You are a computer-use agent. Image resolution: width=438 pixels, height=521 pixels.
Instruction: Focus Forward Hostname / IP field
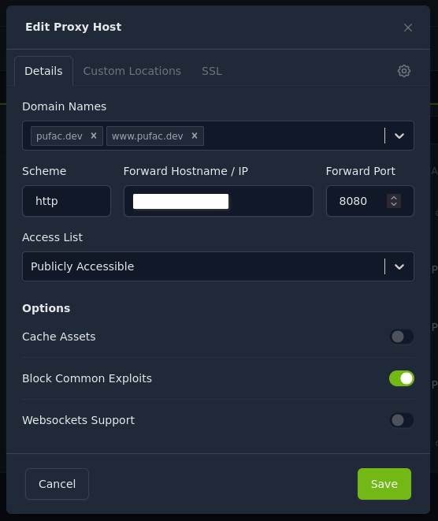(218, 201)
